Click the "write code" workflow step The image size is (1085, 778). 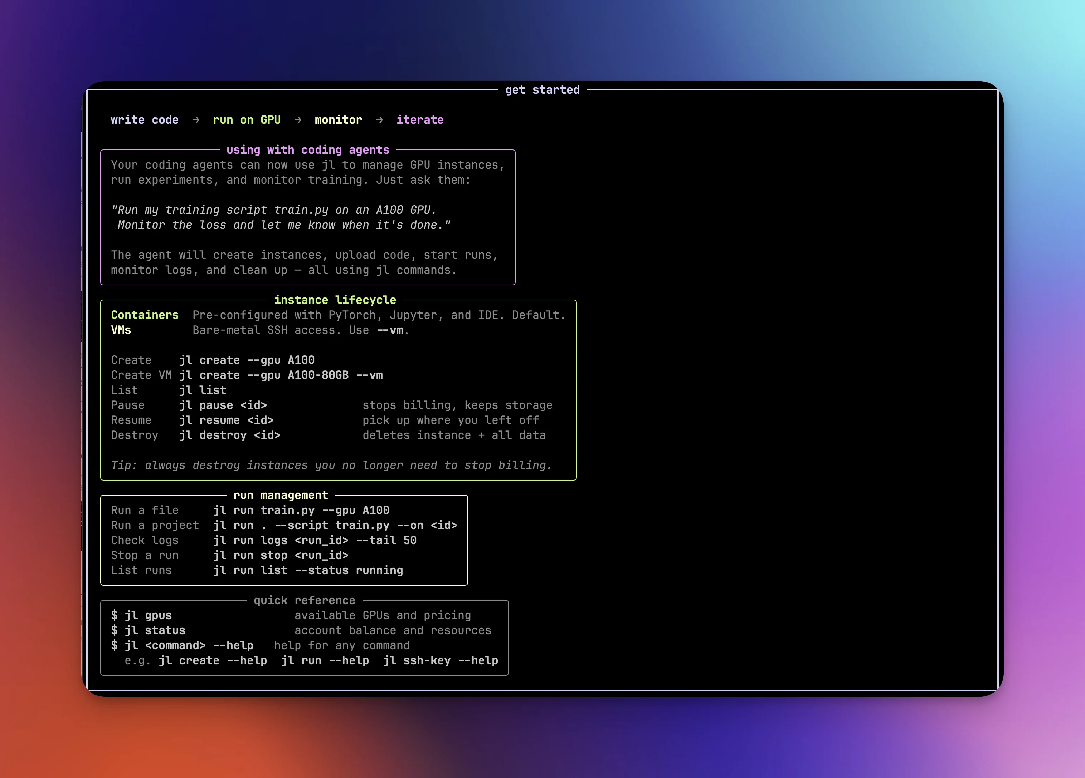tap(145, 120)
